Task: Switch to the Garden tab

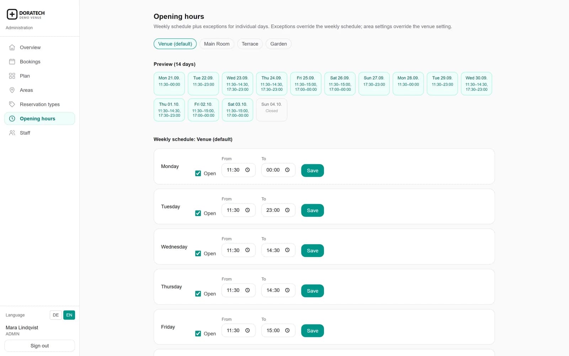Action: pos(278,44)
